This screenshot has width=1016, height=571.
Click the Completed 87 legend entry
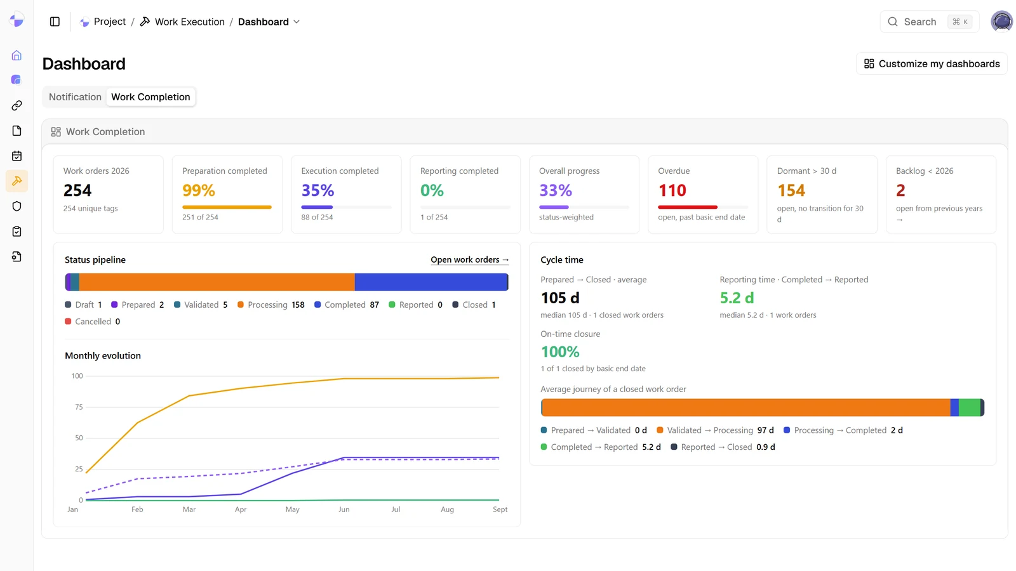[347, 305]
